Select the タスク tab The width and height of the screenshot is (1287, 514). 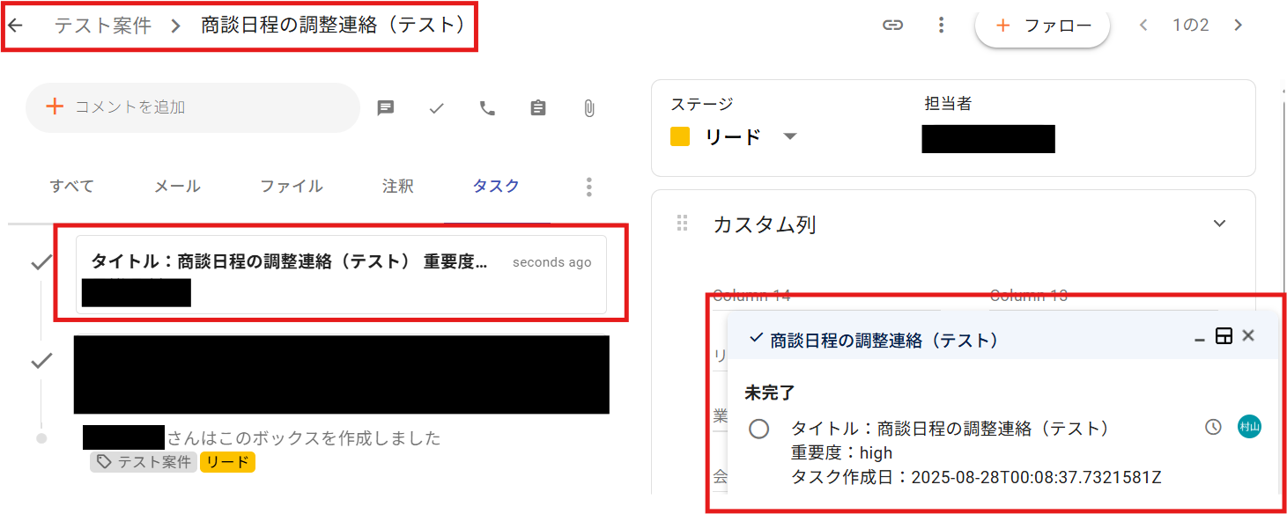[496, 187]
